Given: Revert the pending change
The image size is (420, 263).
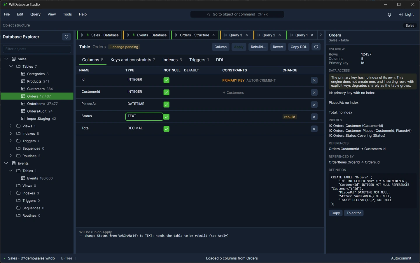Looking at the screenshot, I should 278,47.
